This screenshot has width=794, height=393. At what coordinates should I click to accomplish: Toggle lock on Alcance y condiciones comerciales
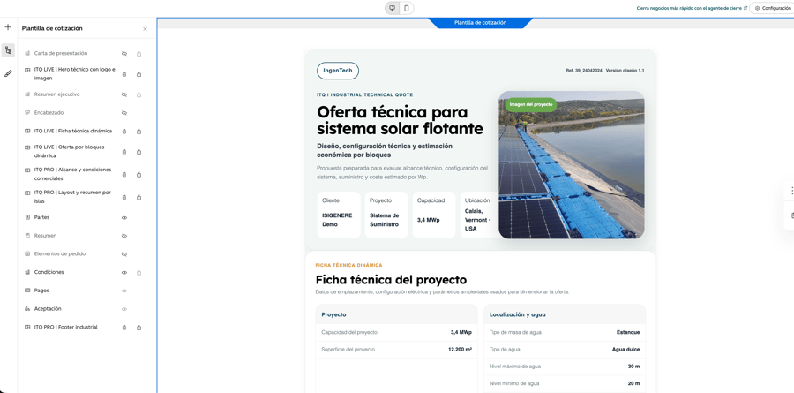click(139, 175)
